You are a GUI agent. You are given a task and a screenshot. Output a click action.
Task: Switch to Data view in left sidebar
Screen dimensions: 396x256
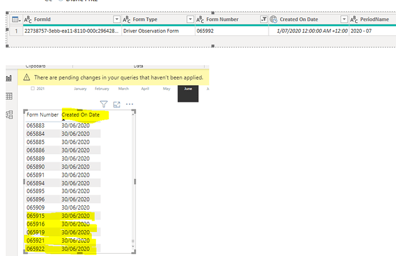[x=9, y=96]
